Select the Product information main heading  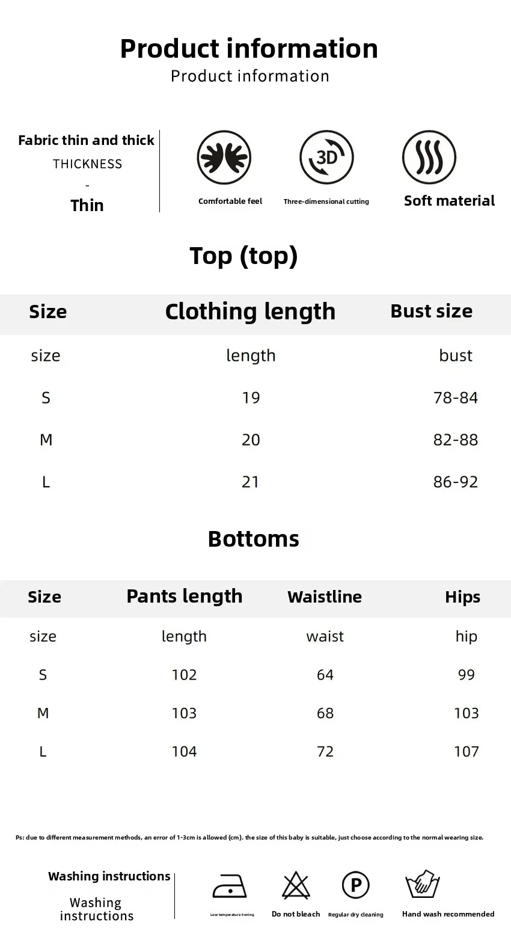249,49
